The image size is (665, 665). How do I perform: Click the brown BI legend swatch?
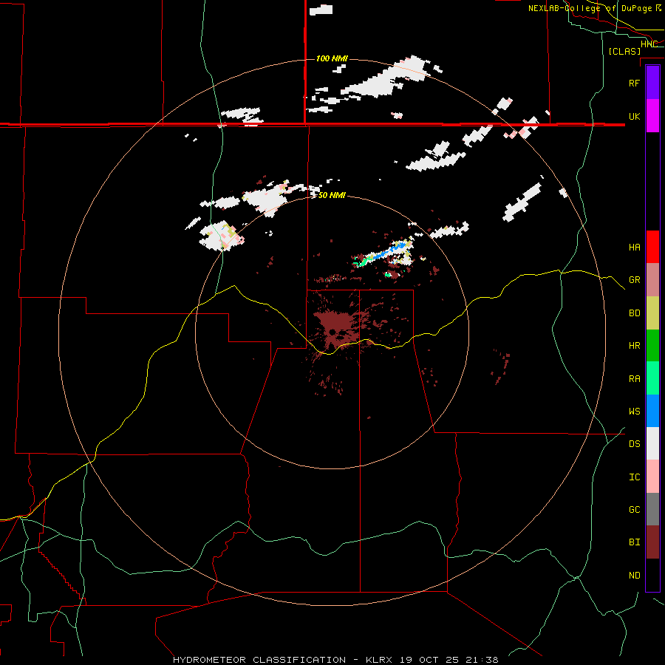tap(652, 542)
